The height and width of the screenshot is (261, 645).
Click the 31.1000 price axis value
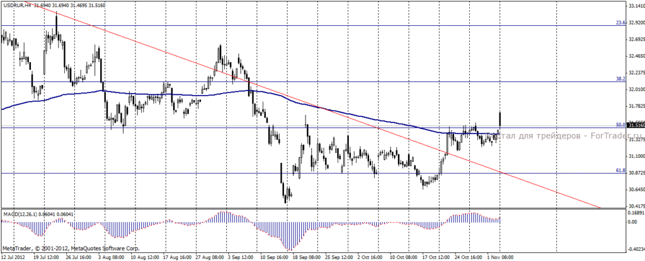[635, 156]
